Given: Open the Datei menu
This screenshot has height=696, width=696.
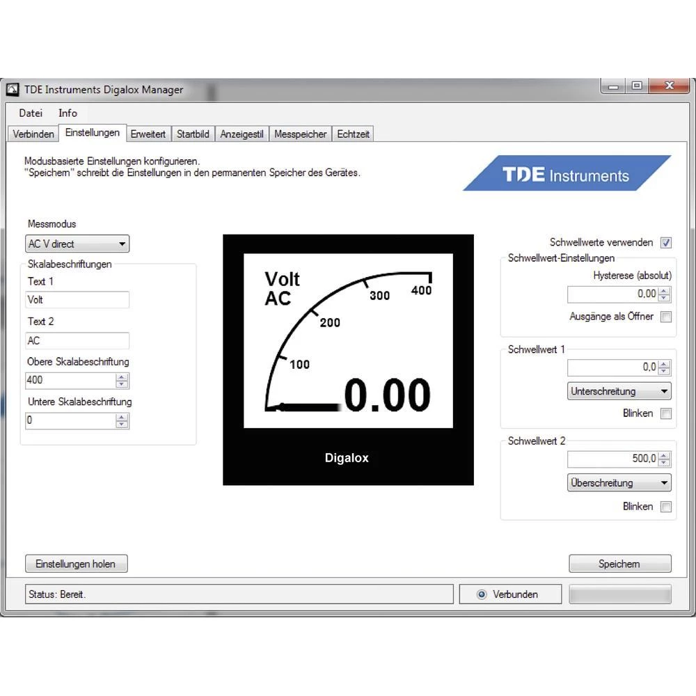Looking at the screenshot, I should (x=31, y=113).
